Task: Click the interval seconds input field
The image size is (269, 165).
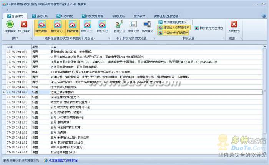Action: pos(189,22)
